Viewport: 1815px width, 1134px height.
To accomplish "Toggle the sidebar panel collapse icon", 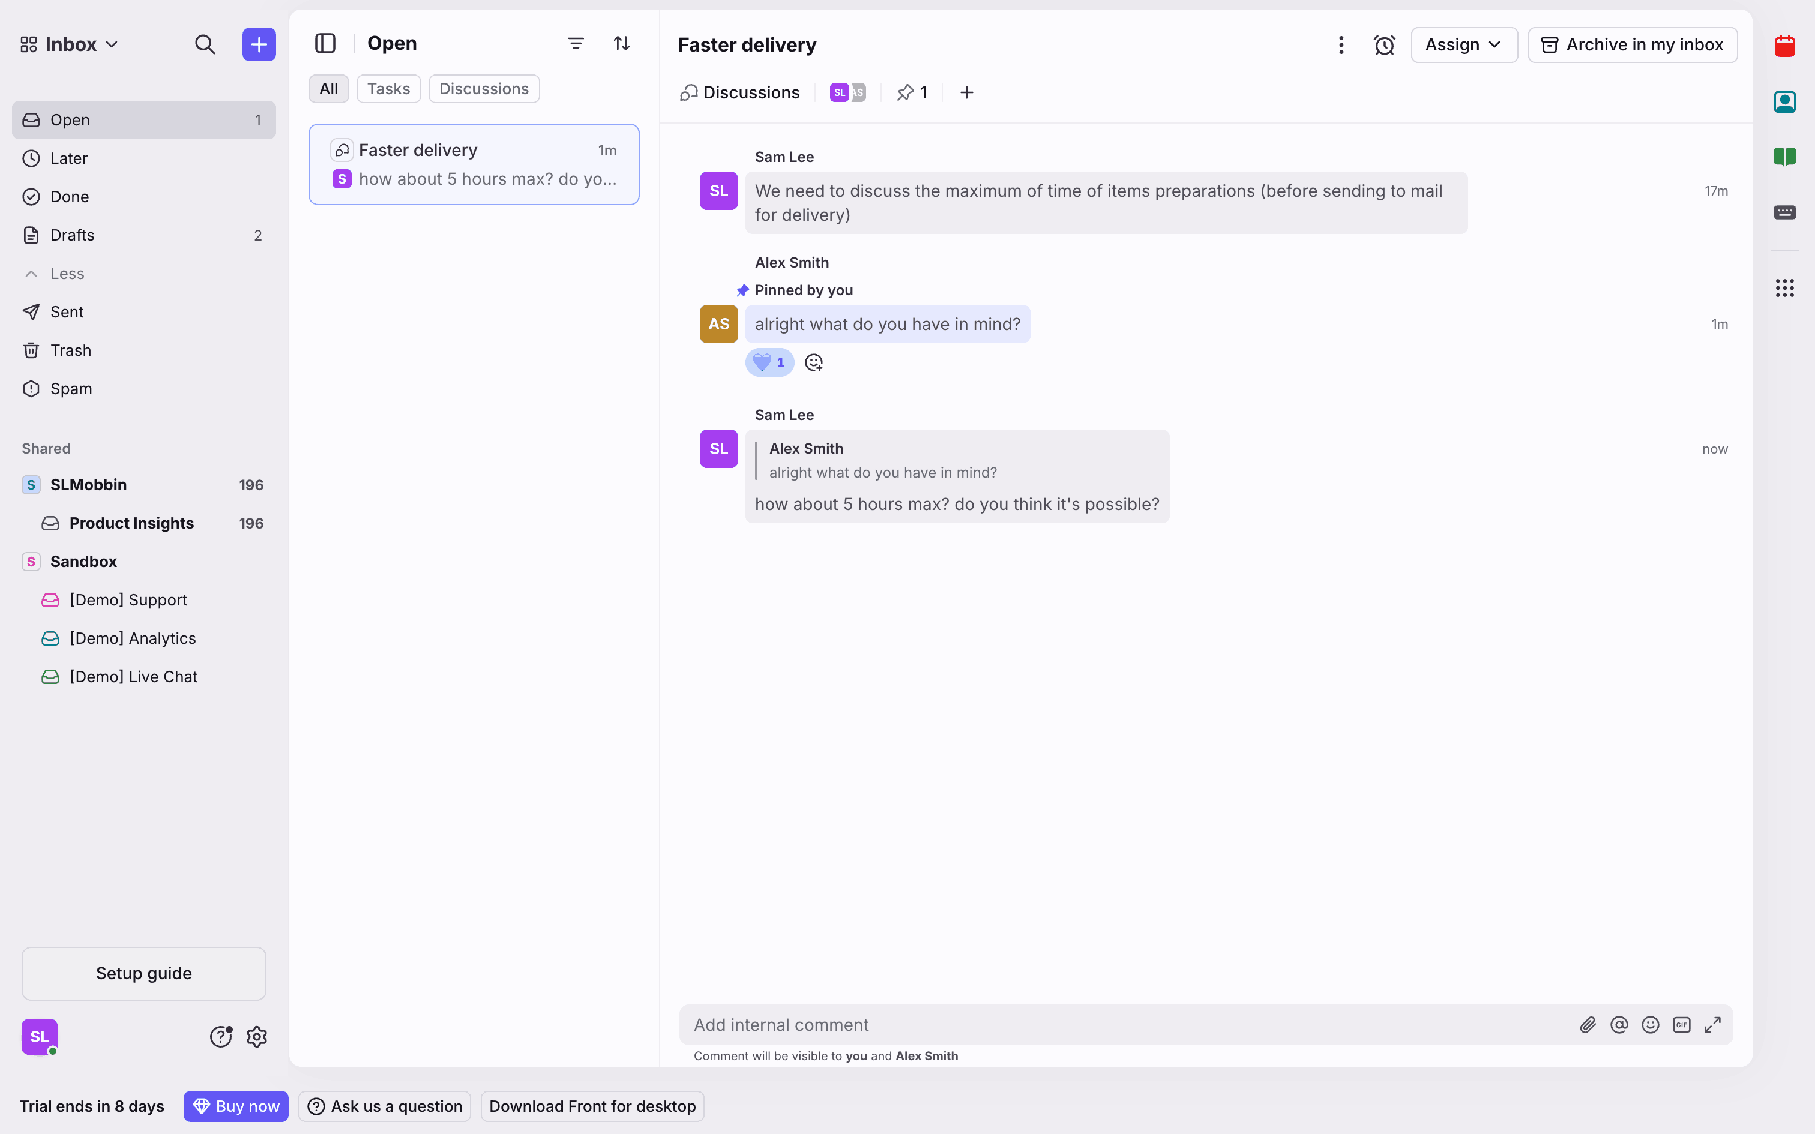I will [x=325, y=43].
